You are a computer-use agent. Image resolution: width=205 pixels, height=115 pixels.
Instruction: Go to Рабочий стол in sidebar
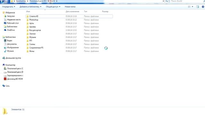13,23
